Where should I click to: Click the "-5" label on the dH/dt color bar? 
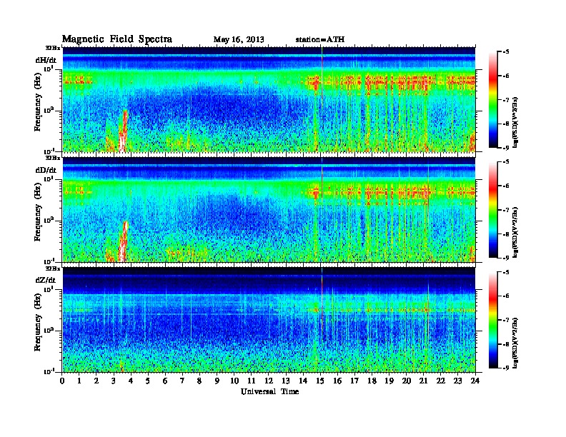(506, 52)
